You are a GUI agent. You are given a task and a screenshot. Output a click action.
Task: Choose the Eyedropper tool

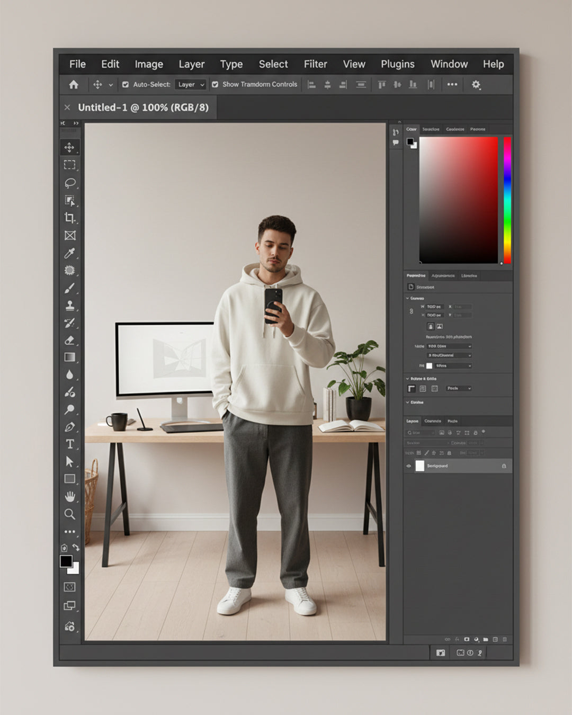70,253
